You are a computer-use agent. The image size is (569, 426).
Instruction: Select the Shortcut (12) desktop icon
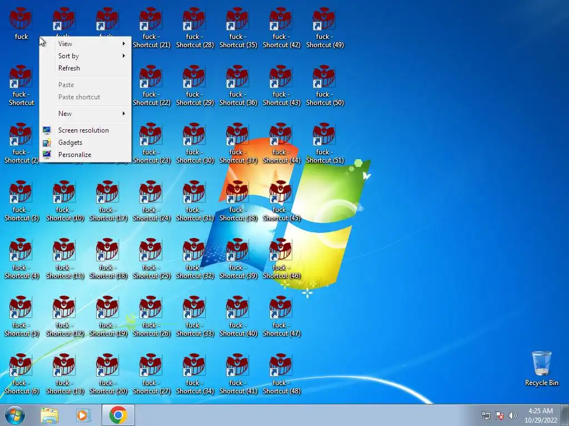pyautogui.click(x=65, y=317)
